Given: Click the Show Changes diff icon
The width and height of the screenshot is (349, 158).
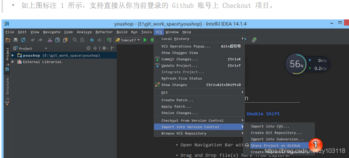Looking at the screenshot, I should pos(158,85).
